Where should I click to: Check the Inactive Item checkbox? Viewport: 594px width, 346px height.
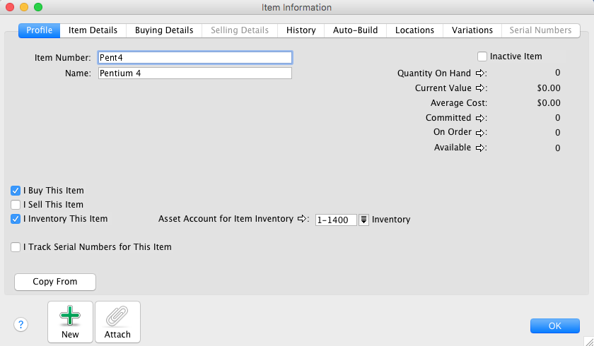(x=482, y=56)
